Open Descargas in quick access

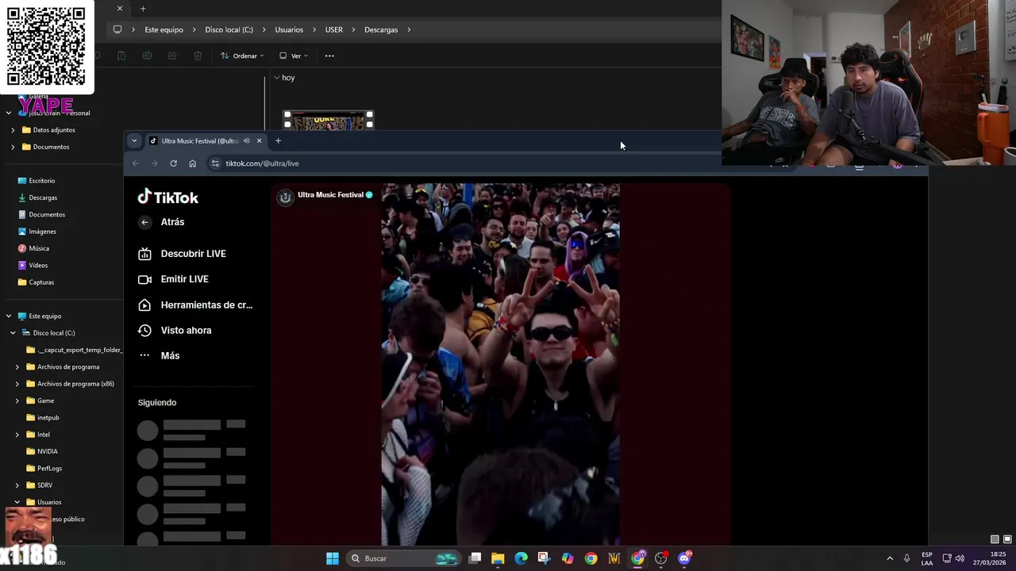click(37, 197)
